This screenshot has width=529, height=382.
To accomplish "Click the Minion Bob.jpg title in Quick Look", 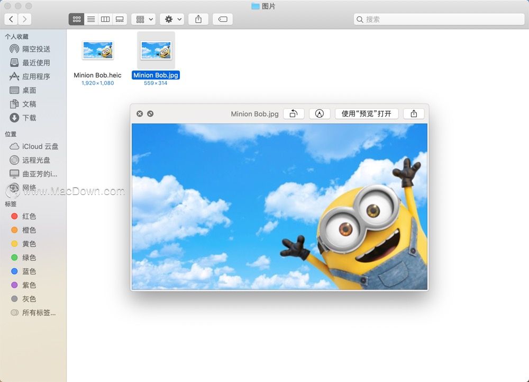I will (255, 114).
